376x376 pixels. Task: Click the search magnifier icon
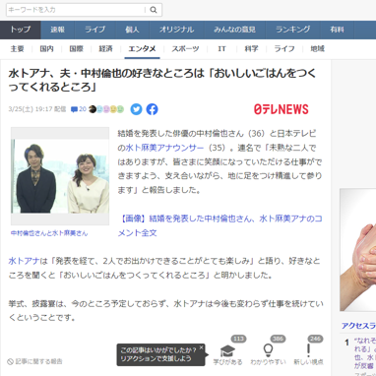154,10
